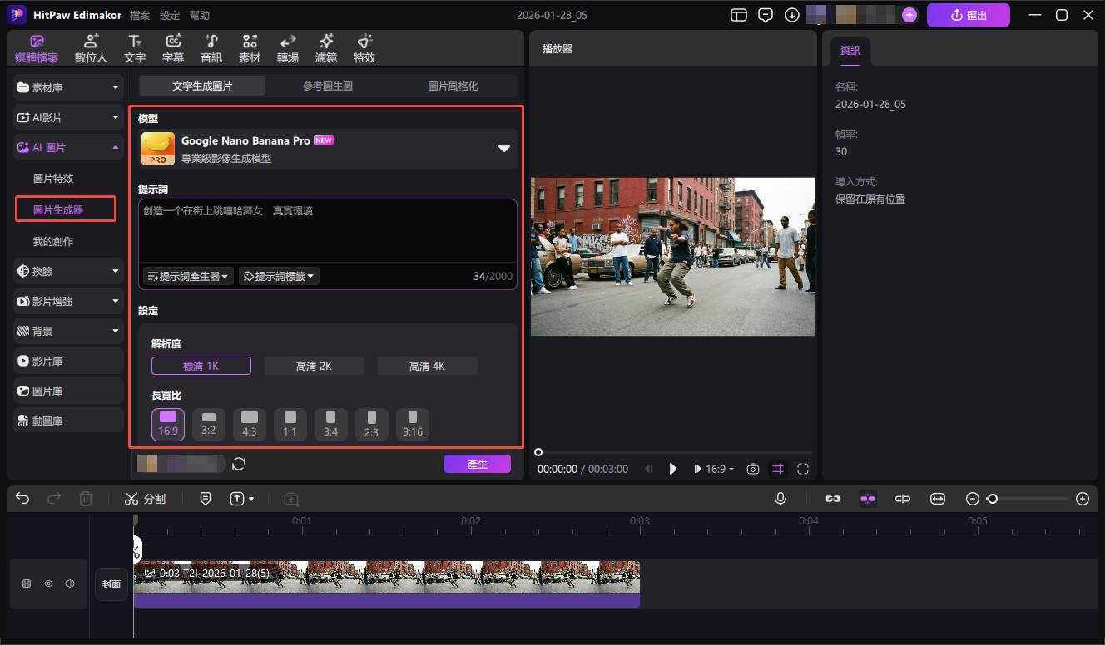Switch to the 參考圖生圖 tab
This screenshot has width=1105, height=645.
(x=328, y=86)
